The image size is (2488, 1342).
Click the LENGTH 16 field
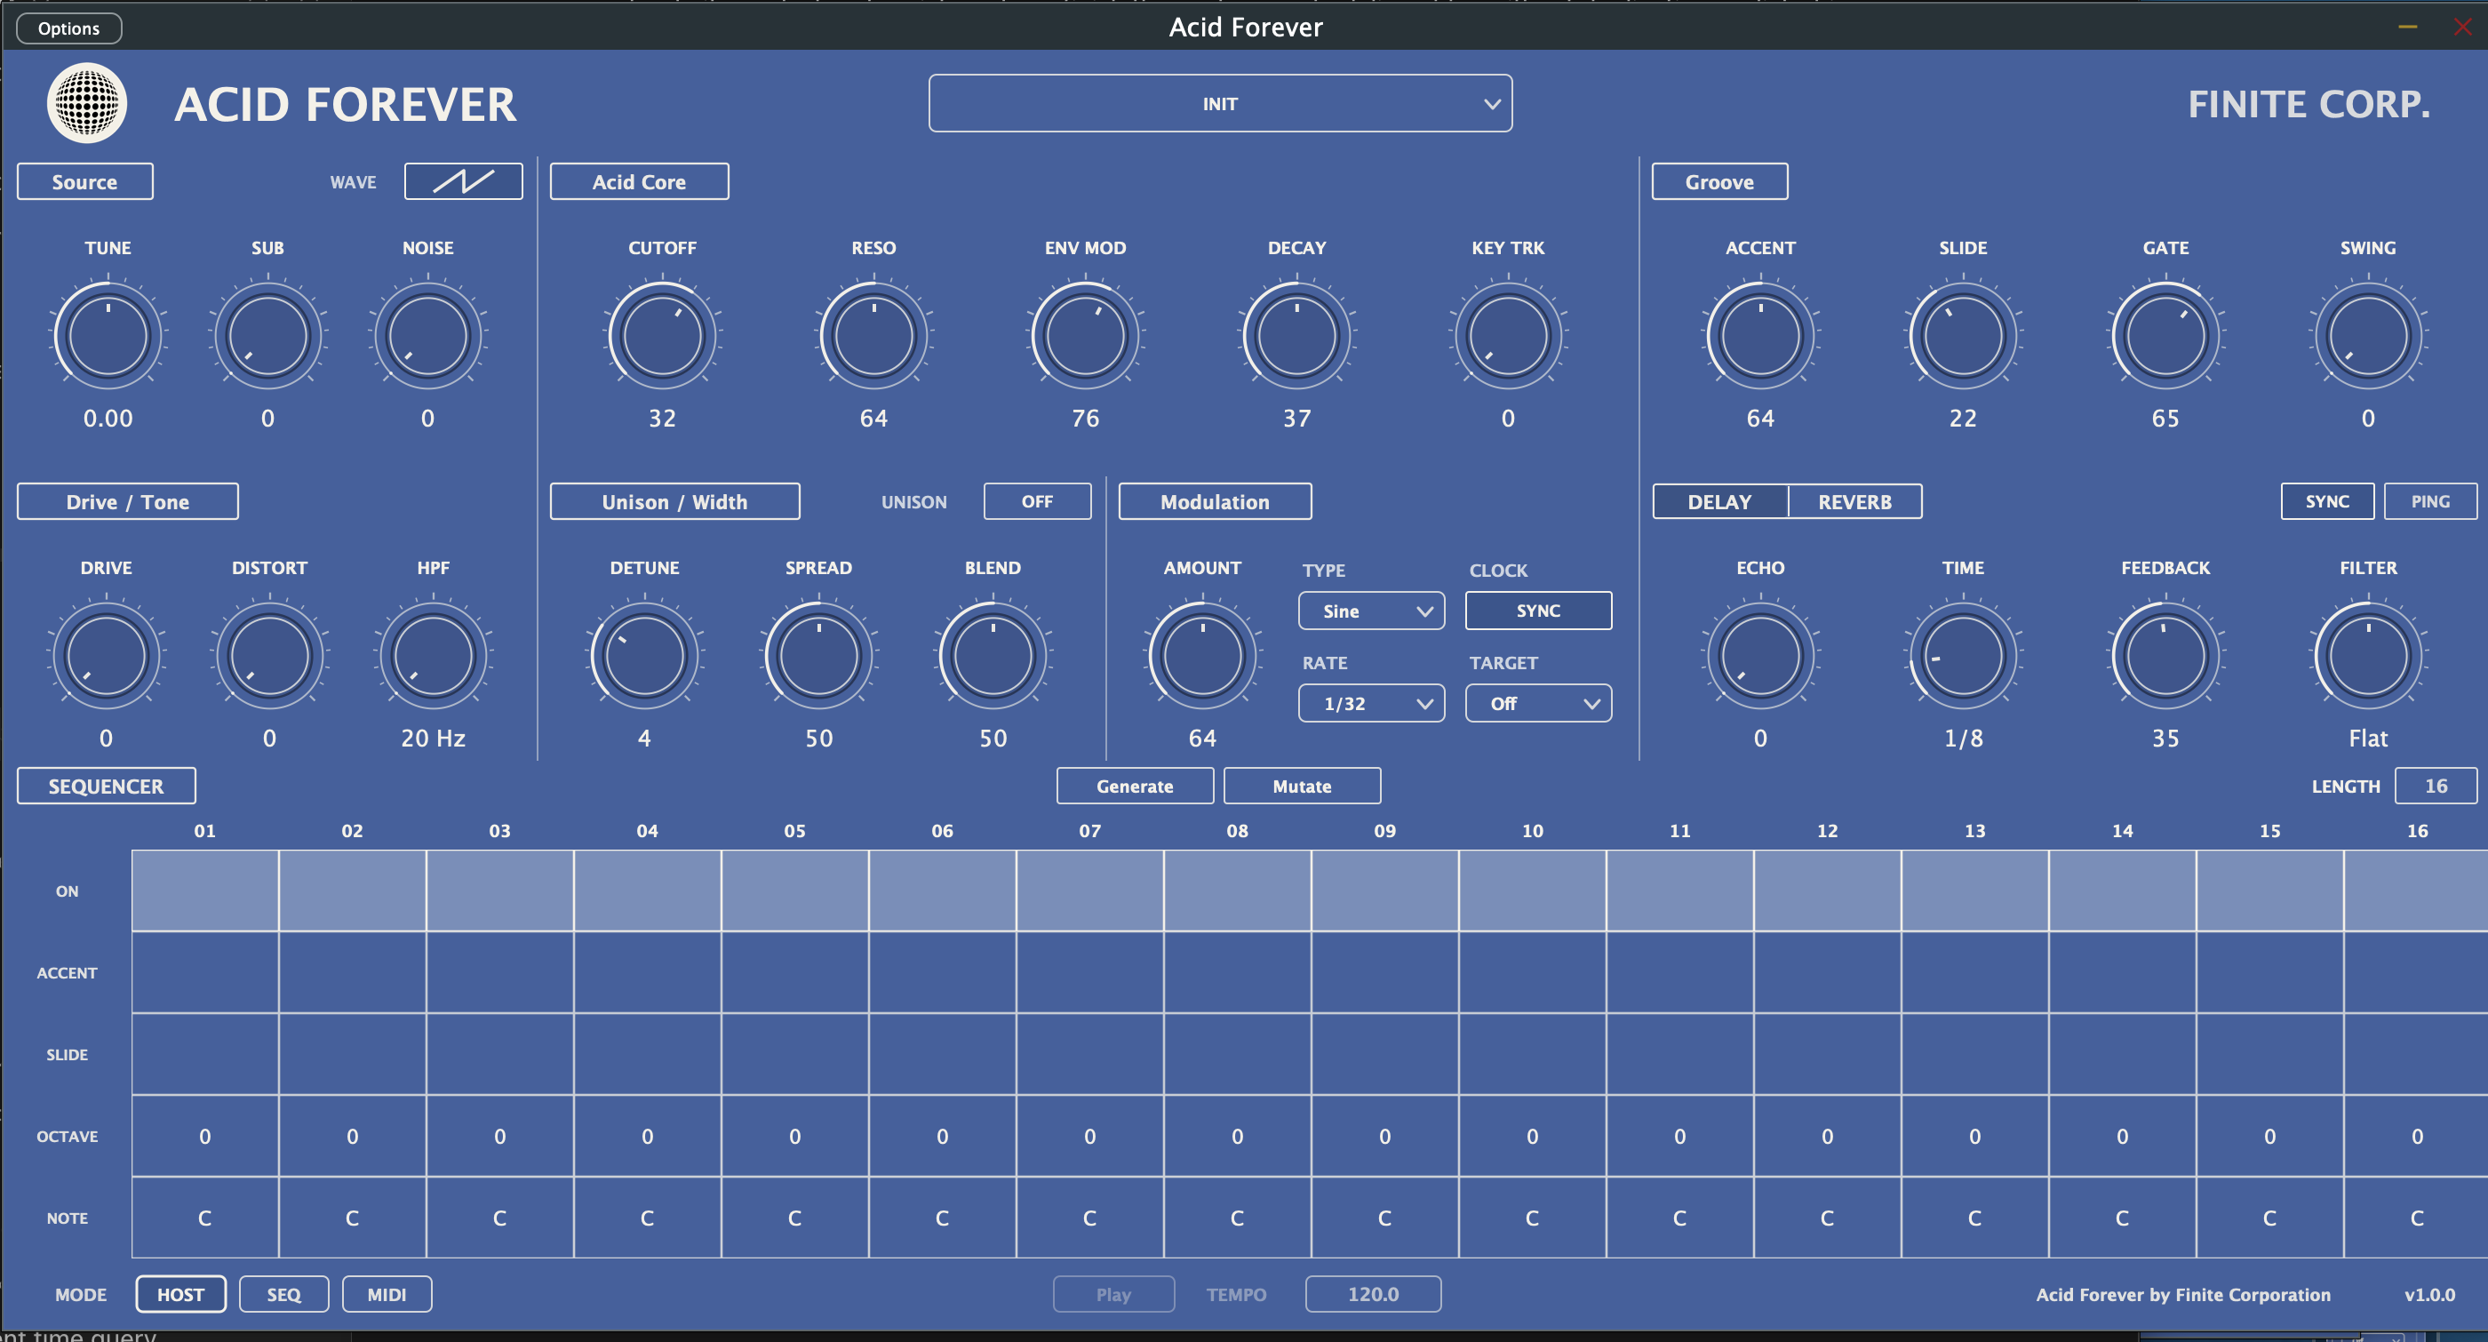(2436, 786)
